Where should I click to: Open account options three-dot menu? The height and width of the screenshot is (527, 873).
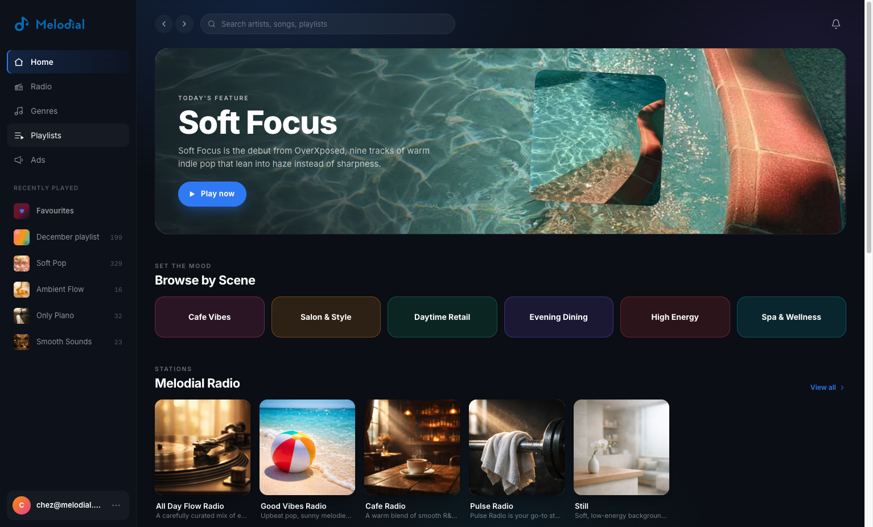[x=116, y=505]
